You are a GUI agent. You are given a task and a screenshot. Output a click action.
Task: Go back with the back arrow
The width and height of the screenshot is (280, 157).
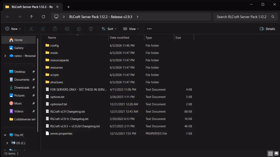point(8,17)
